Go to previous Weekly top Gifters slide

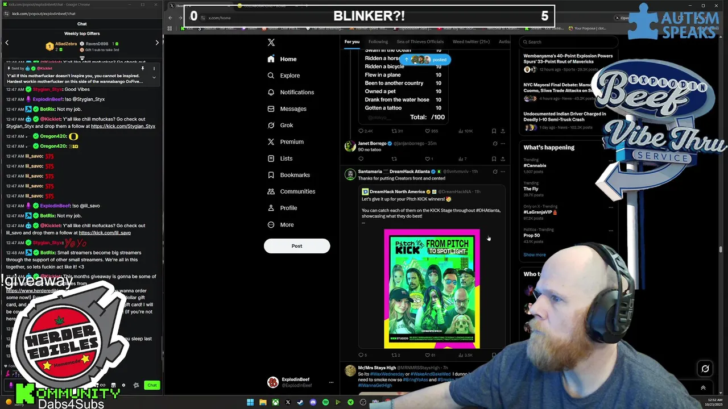pos(7,43)
